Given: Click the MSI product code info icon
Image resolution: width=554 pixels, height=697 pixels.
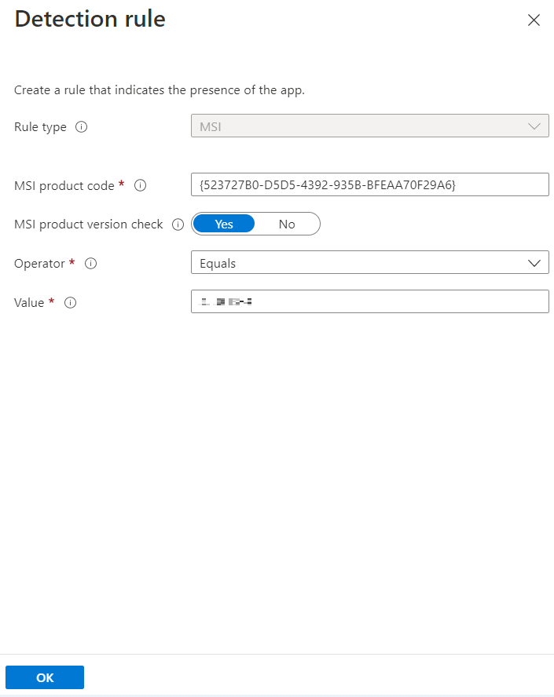Looking at the screenshot, I should 141,185.
